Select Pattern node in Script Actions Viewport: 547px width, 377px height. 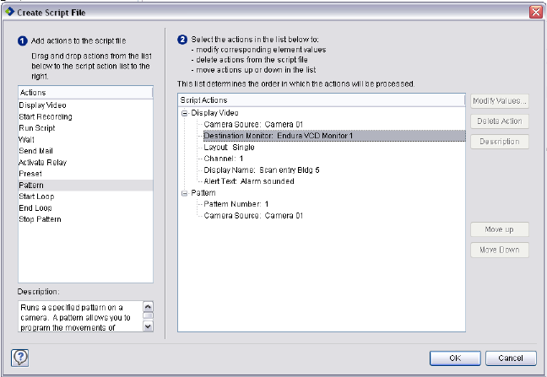pyautogui.click(x=203, y=193)
